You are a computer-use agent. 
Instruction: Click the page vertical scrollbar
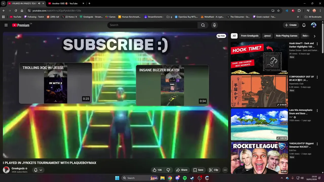322,38
